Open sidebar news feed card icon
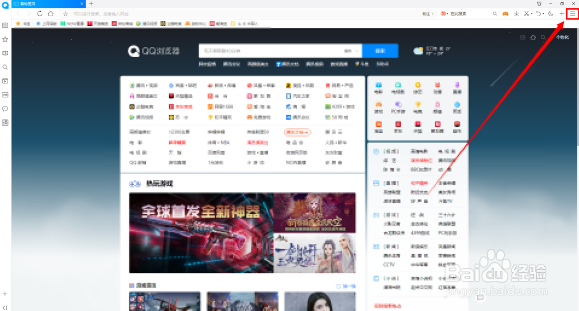Viewport: 579px width, 311px height. 5,25
